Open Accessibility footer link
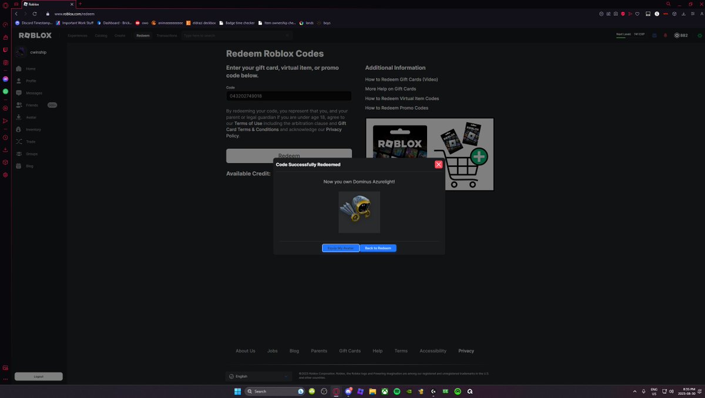The height and width of the screenshot is (398, 705). click(433, 351)
